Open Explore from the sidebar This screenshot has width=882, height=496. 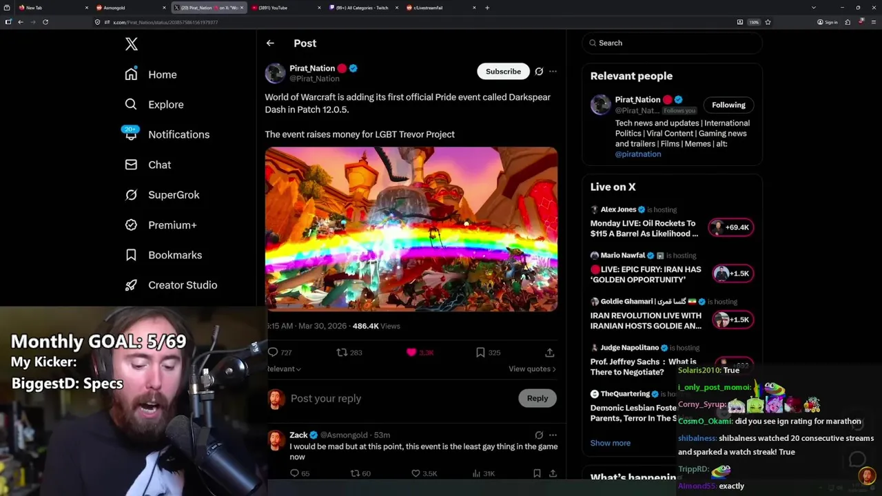point(154,105)
